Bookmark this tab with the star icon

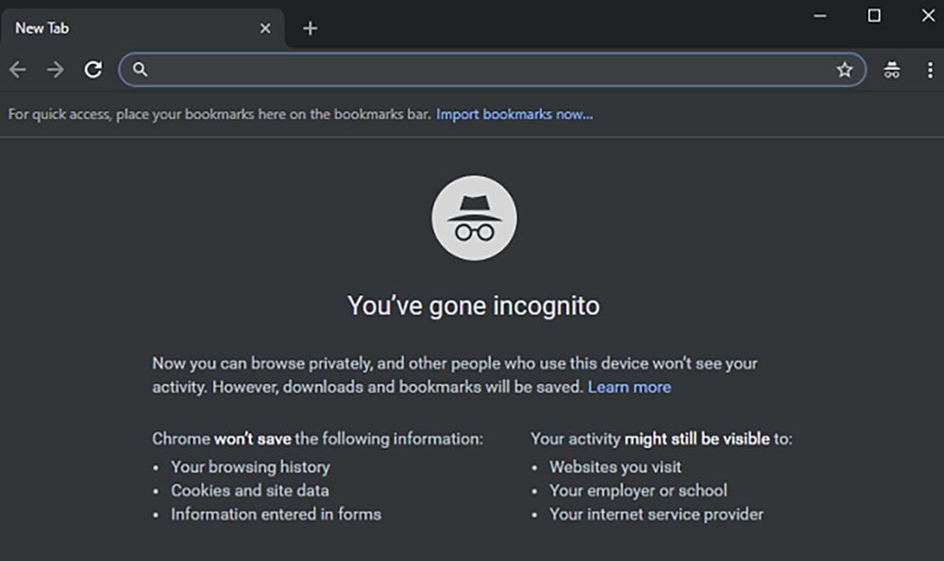[x=845, y=70]
